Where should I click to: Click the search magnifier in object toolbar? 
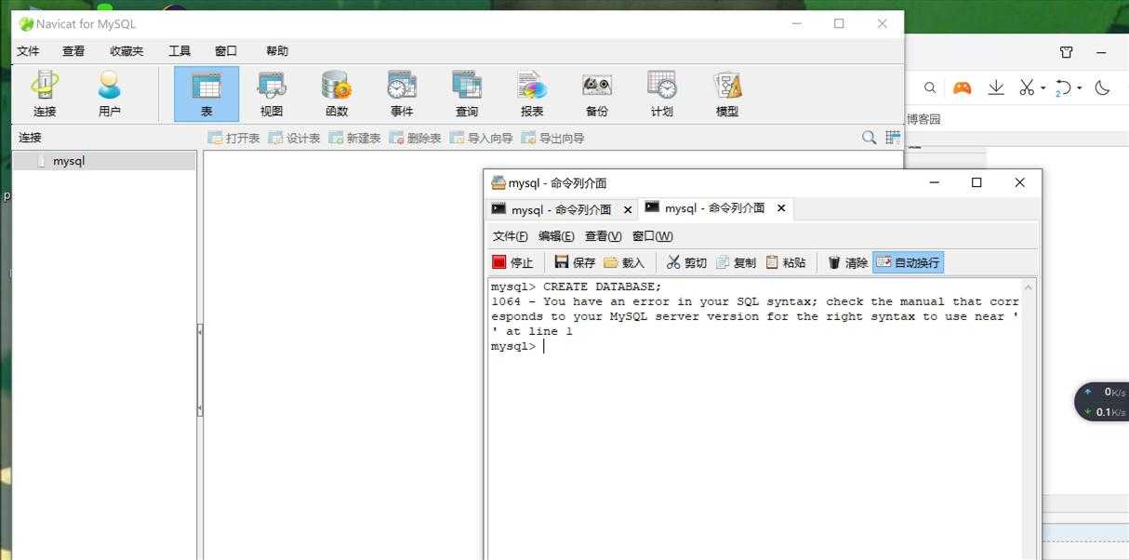pyautogui.click(x=869, y=138)
